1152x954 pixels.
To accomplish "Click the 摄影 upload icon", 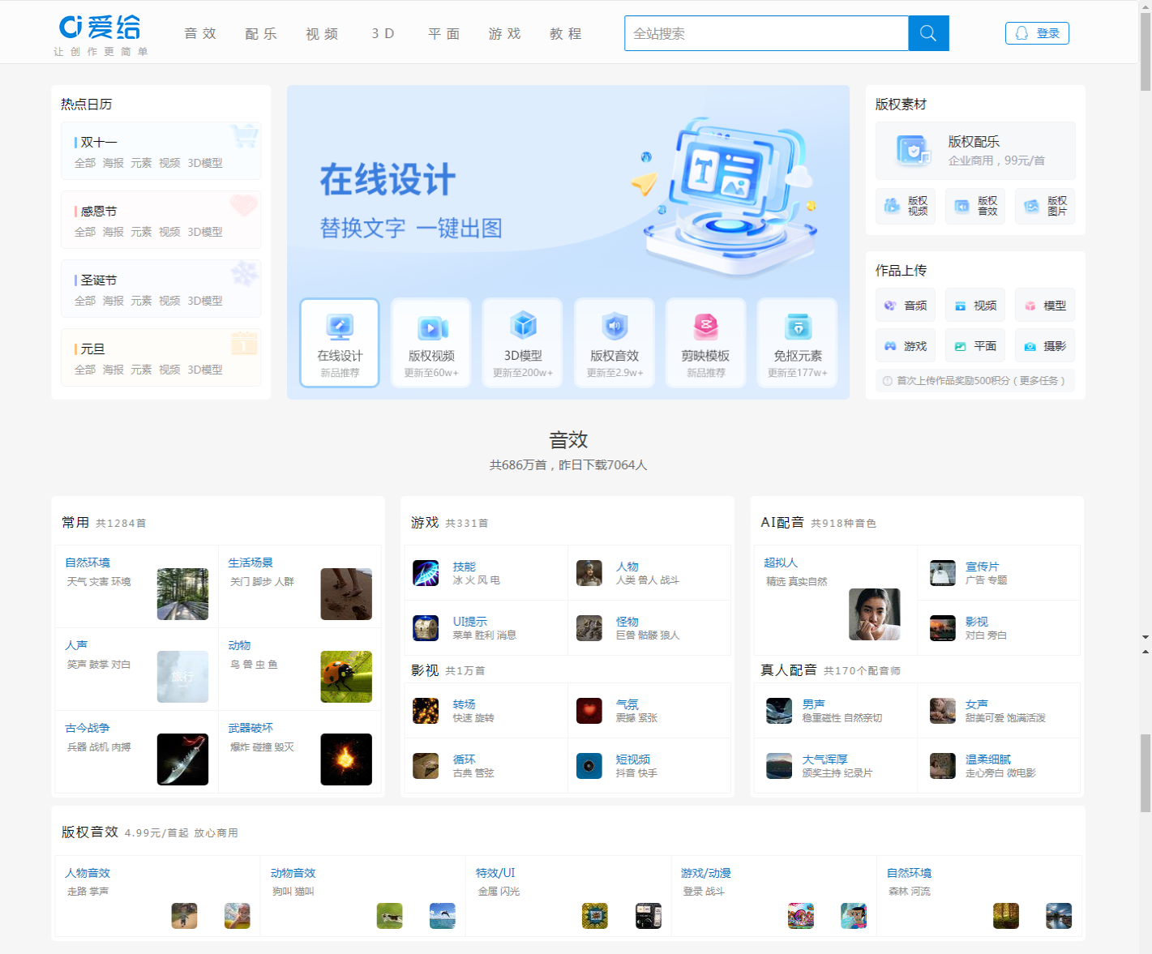I will (x=1031, y=345).
